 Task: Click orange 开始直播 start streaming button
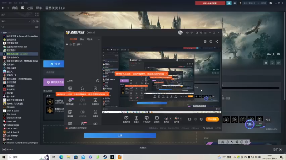[212, 119]
